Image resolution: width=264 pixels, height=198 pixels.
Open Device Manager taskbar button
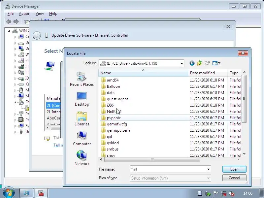point(27,193)
